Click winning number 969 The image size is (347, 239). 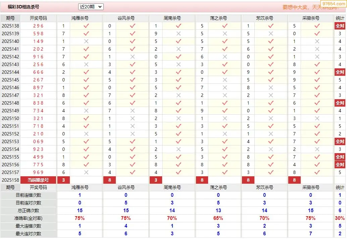(x=38, y=172)
